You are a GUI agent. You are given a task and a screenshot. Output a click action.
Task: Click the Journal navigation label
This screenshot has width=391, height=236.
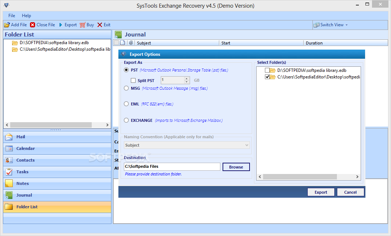coord(24,195)
